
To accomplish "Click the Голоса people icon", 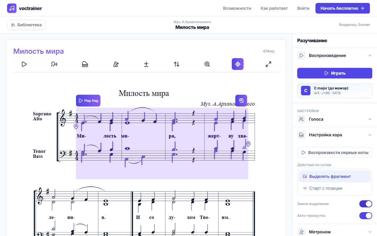I will coord(301,119).
